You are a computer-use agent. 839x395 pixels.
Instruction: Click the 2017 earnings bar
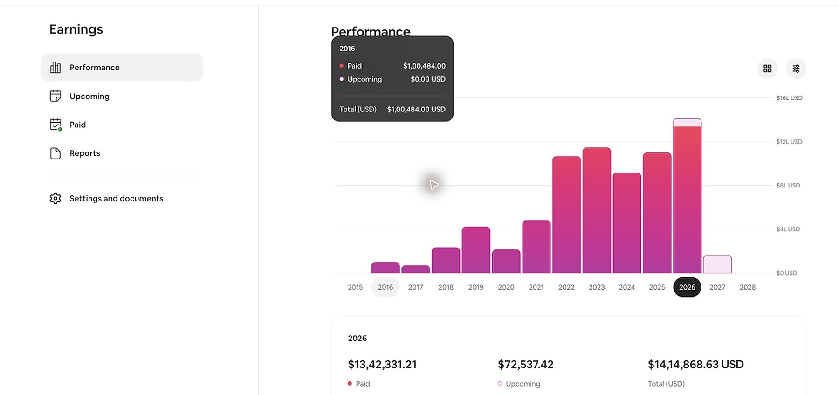point(416,270)
